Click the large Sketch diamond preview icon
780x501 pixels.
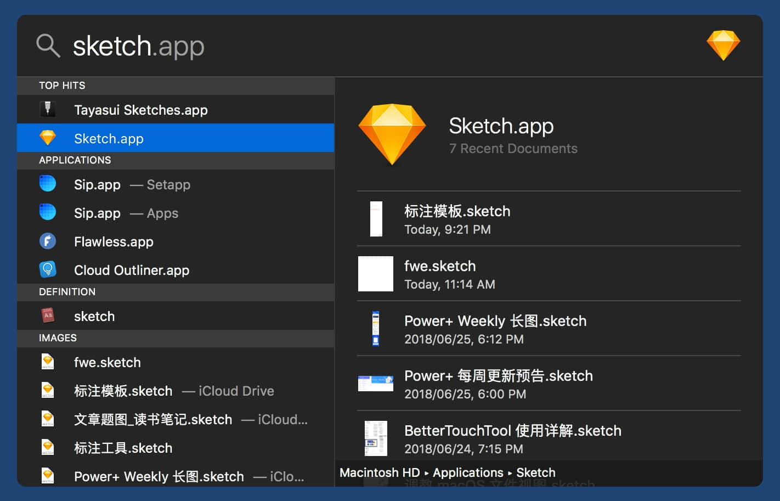click(392, 134)
